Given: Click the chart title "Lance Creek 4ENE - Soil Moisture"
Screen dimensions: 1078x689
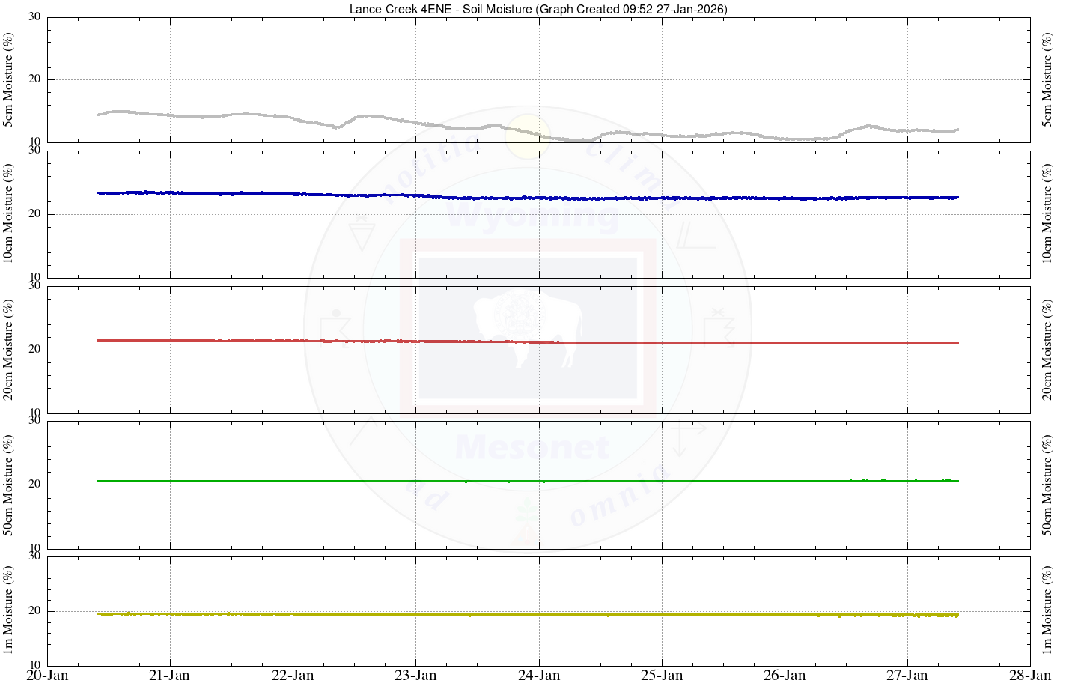Looking at the screenshot, I should (538, 9).
